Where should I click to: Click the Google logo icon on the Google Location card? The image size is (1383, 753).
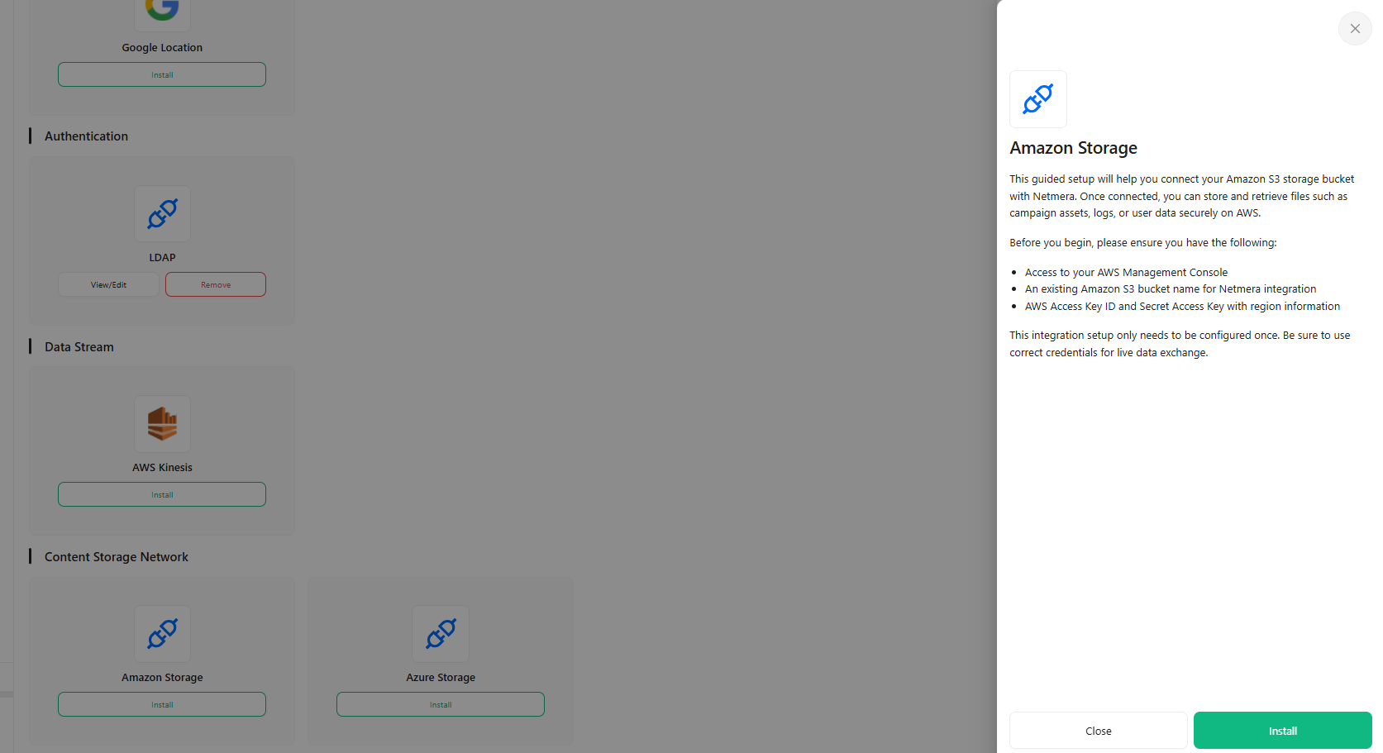(162, 10)
